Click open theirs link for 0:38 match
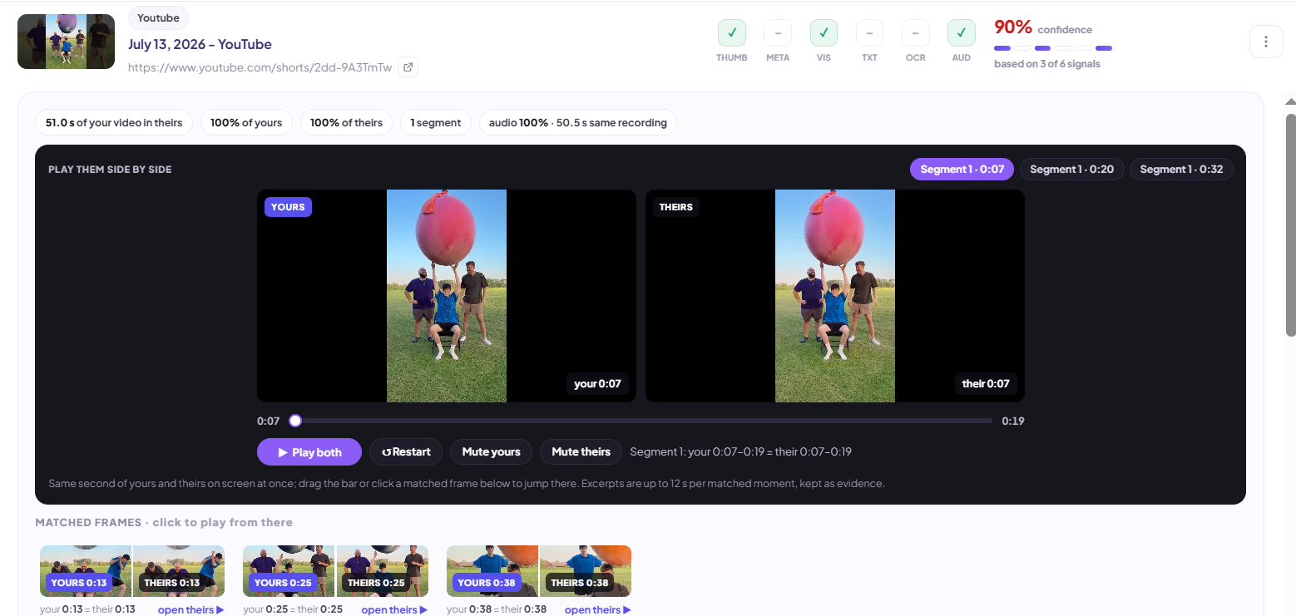 (598, 610)
